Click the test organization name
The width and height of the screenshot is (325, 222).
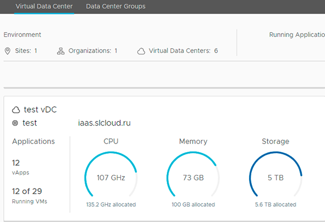tap(30, 123)
